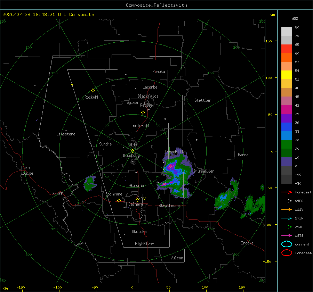Click the Hanna label
This screenshot has height=292, width=313.
243,155
